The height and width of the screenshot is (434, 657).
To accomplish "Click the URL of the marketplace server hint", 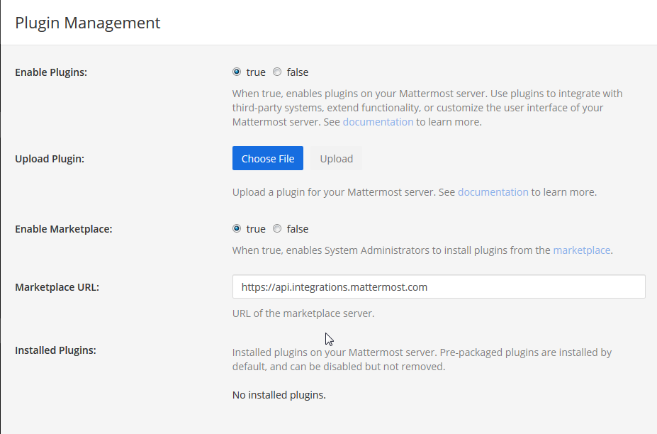I will pyautogui.click(x=303, y=313).
